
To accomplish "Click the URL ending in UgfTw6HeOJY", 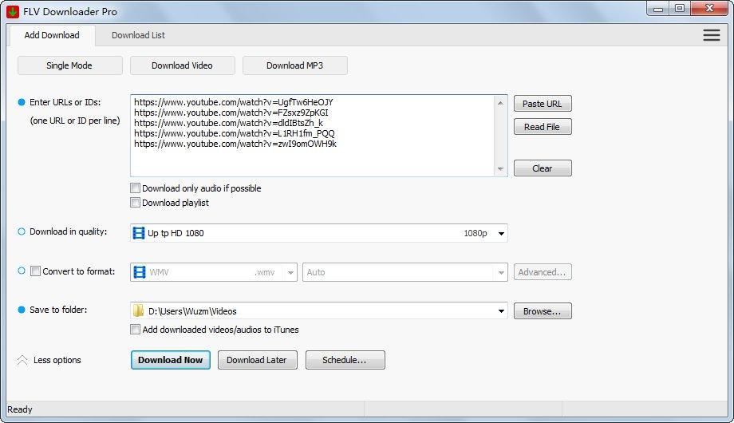I will click(x=234, y=102).
